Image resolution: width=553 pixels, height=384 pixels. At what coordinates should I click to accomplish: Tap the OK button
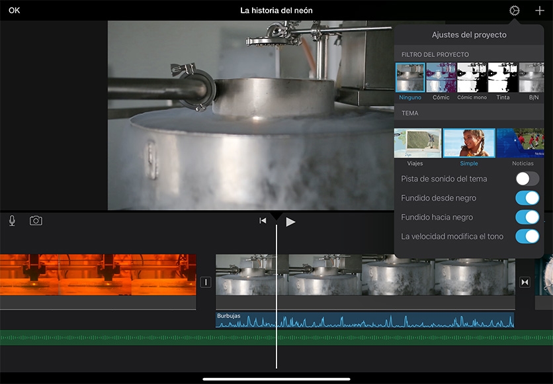[14, 10]
